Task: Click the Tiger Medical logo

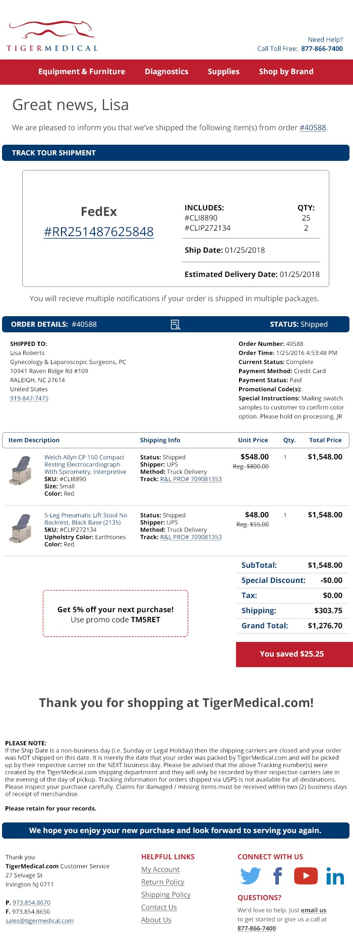Action: tap(52, 36)
